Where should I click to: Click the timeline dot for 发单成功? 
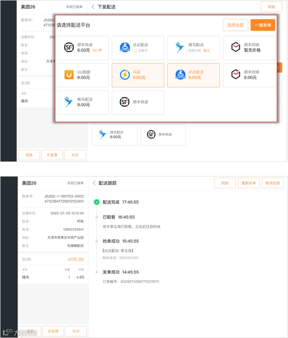[97, 272]
